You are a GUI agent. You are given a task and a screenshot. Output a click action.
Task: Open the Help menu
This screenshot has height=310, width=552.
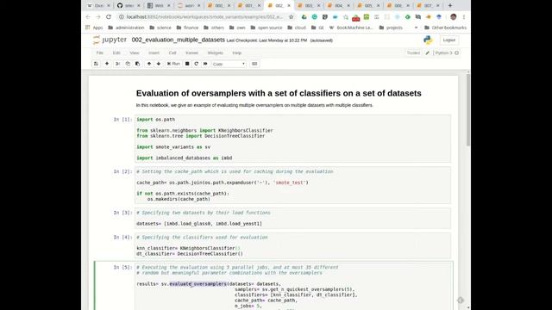click(x=237, y=53)
